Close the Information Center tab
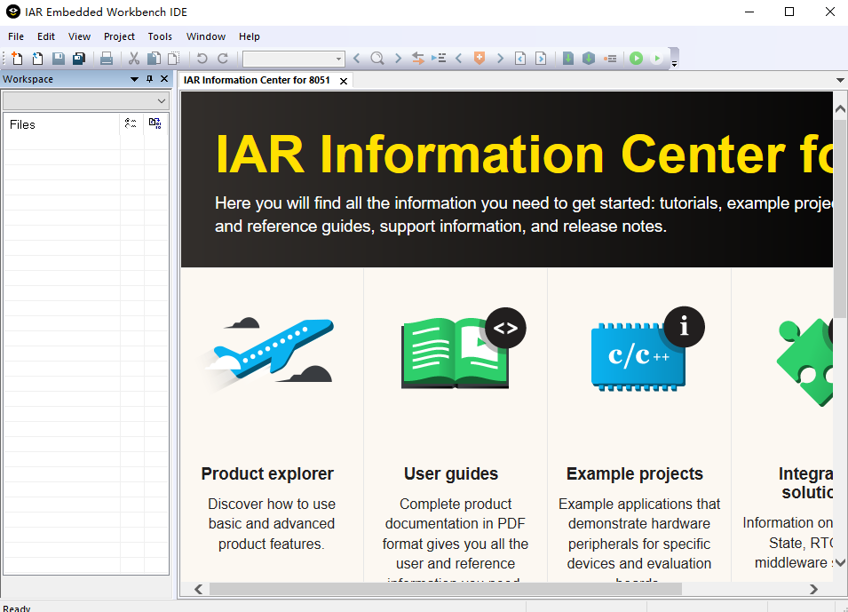The image size is (848, 612). point(344,81)
